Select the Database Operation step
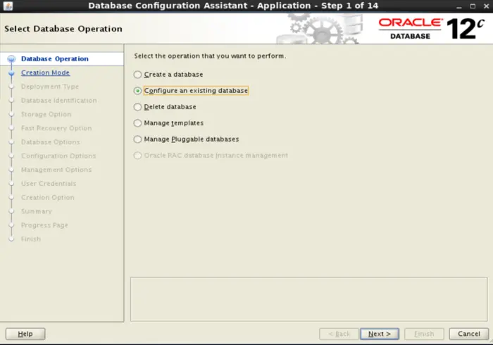Viewport: 493px width, 345px height. click(55, 58)
